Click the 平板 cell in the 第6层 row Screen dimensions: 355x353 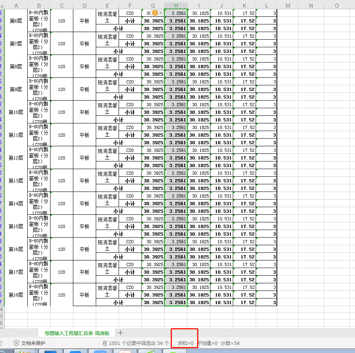(x=85, y=21)
